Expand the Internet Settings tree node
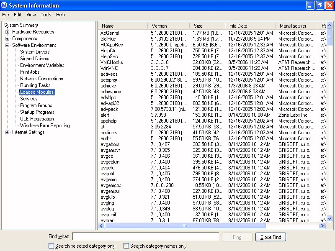 [x=8, y=132]
